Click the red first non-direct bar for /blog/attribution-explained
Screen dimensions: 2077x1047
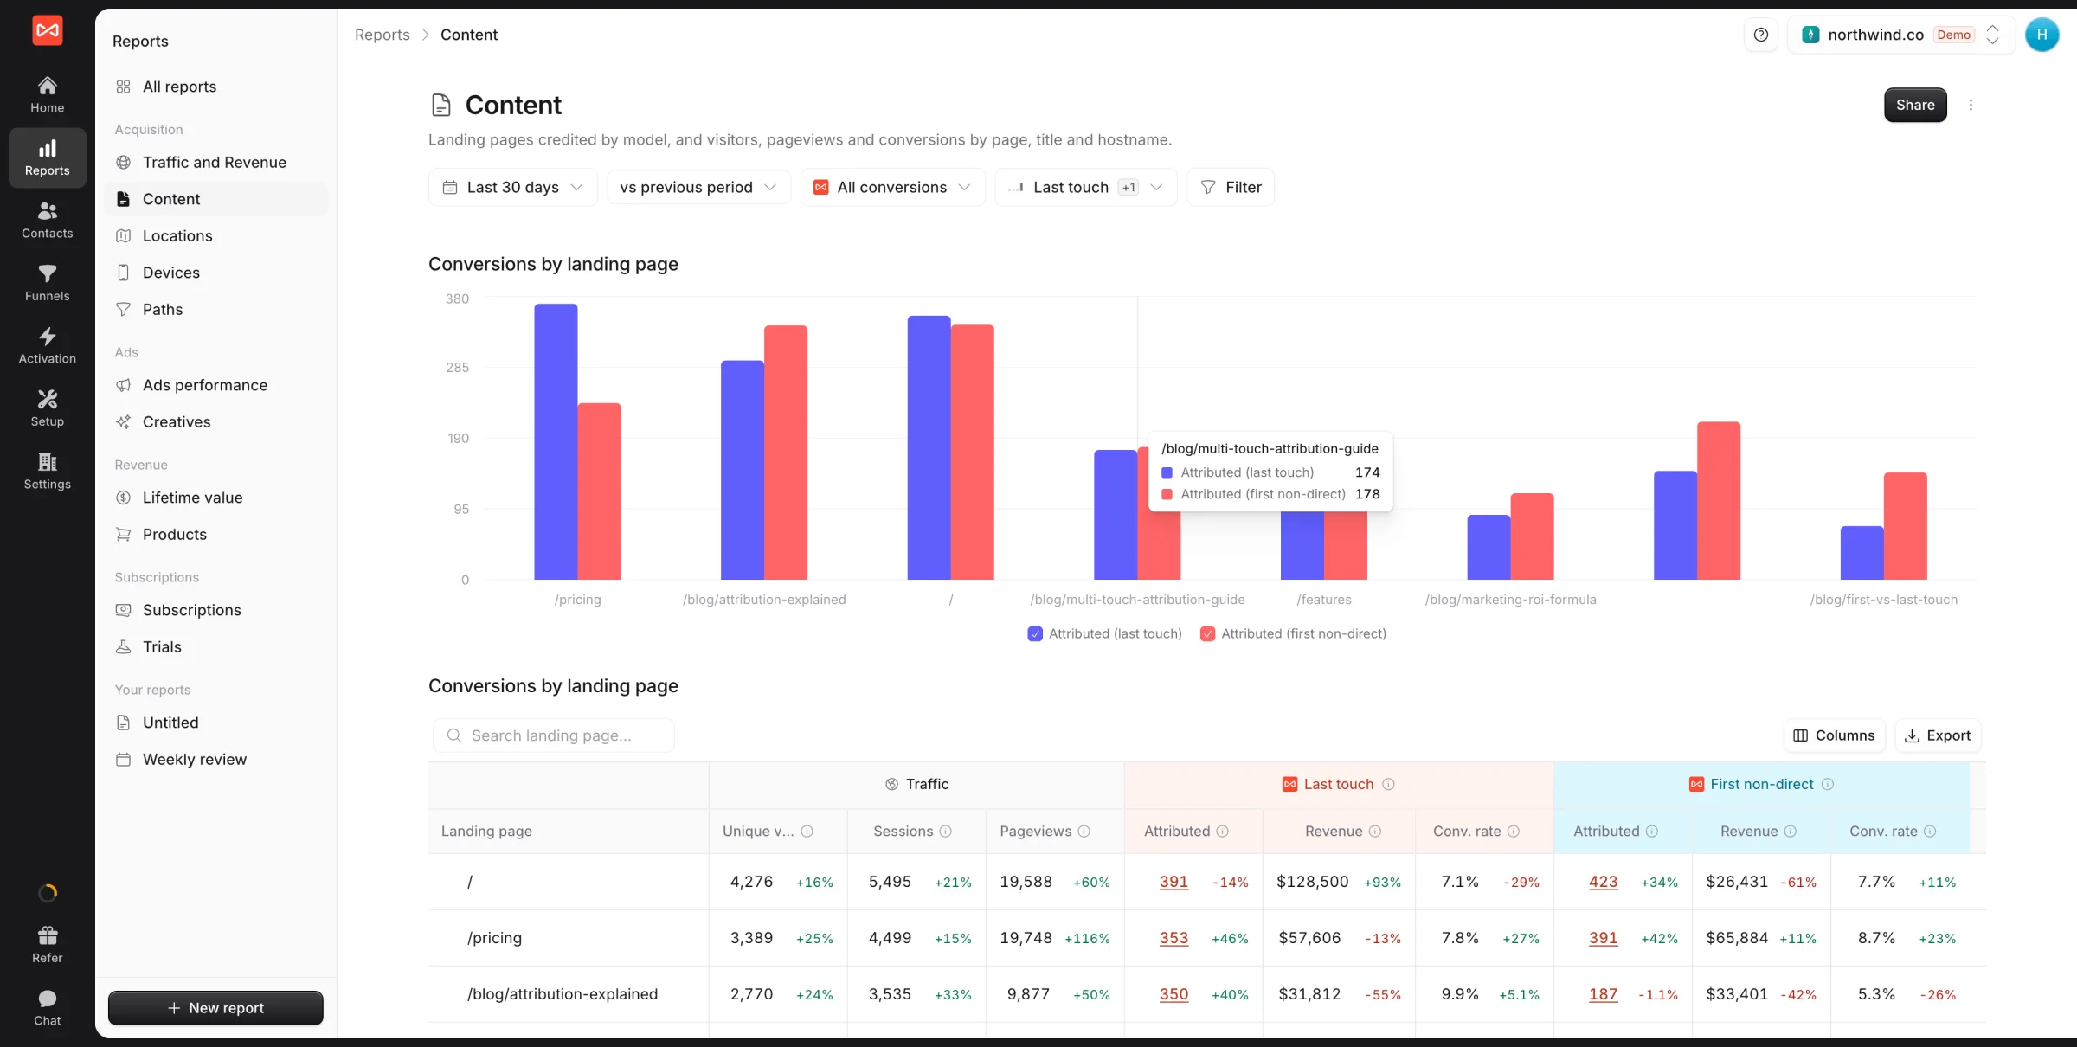tap(786, 453)
